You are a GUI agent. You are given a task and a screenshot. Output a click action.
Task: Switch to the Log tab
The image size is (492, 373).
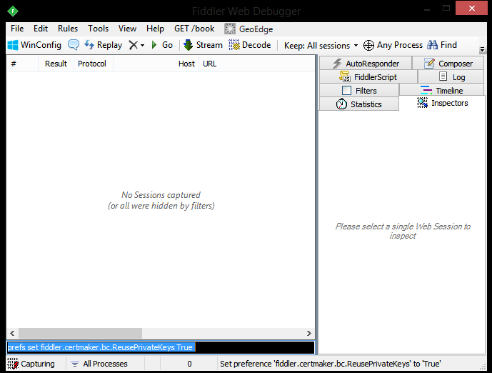click(451, 77)
